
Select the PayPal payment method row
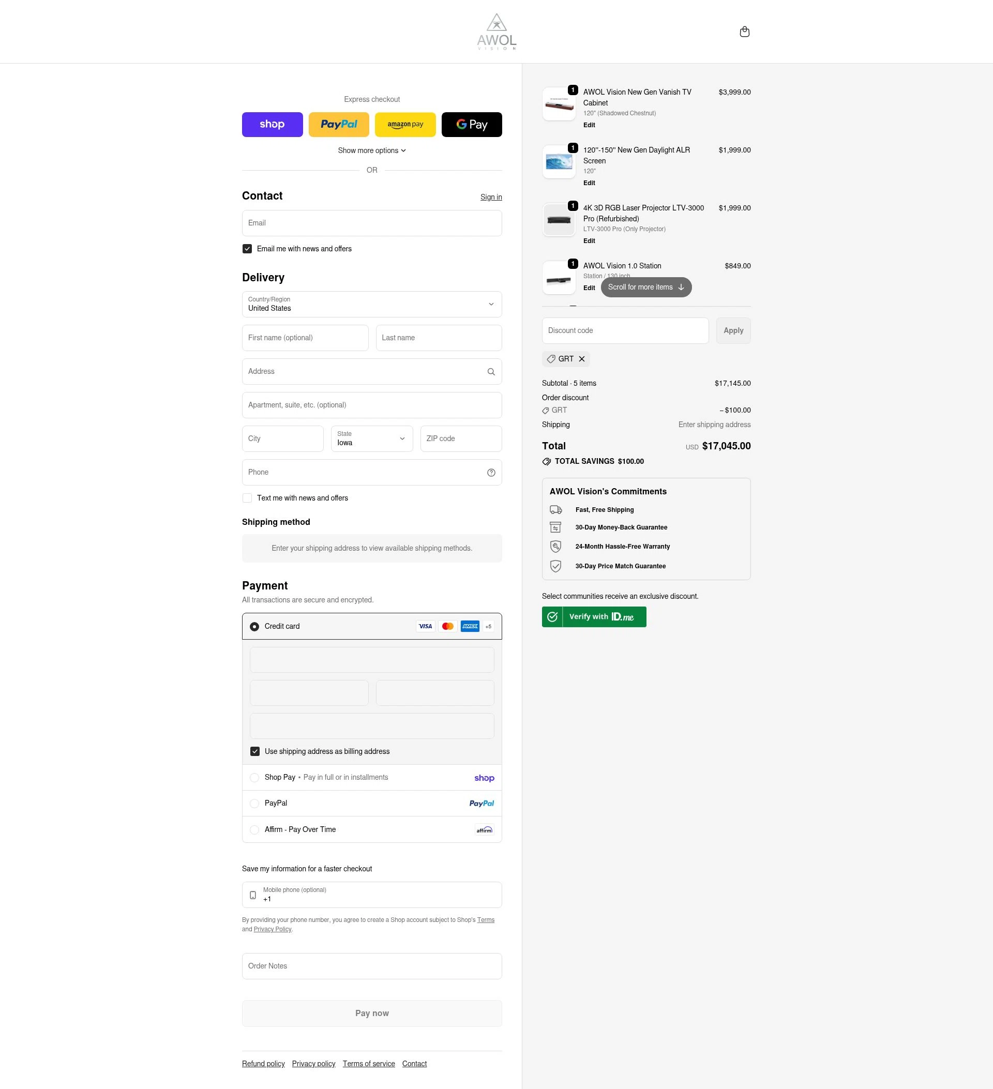254,804
